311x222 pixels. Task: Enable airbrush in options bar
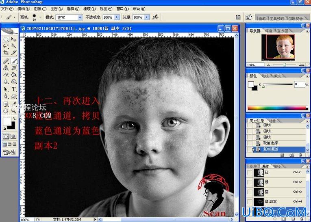(155, 17)
